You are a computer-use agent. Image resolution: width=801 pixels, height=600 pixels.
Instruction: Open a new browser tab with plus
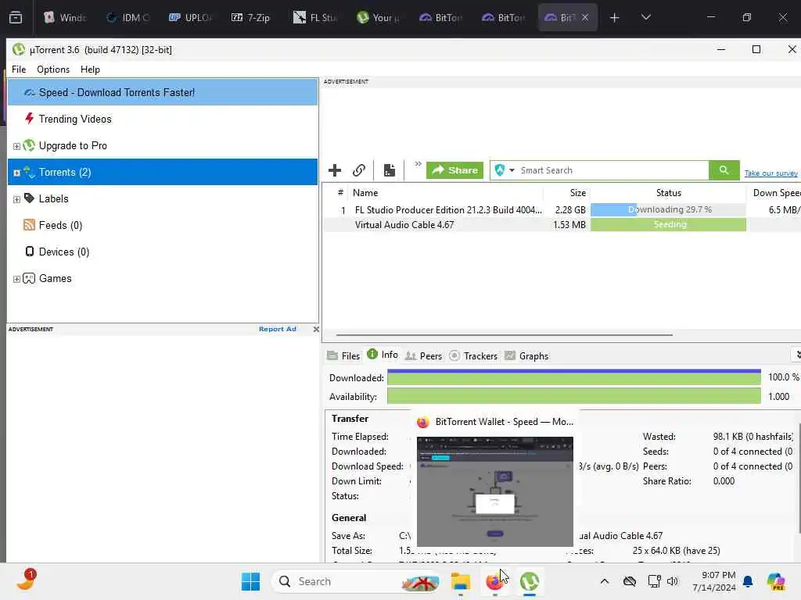coord(615,18)
